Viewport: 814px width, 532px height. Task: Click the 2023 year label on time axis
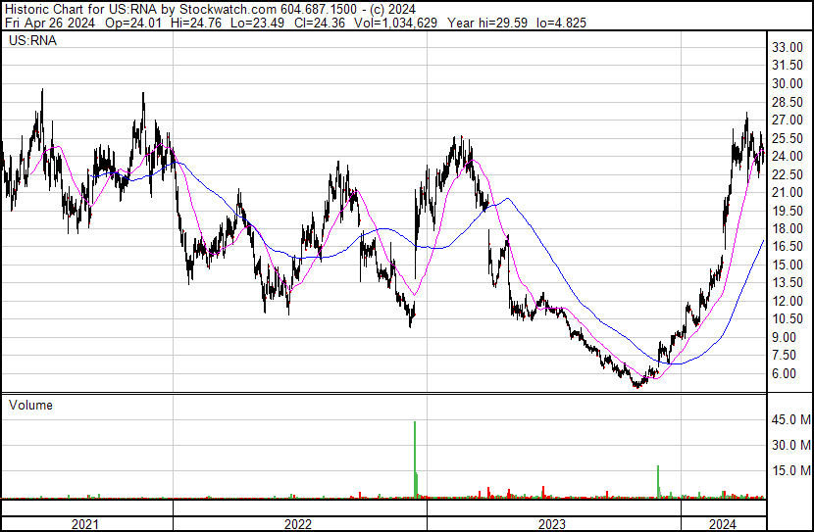coord(551,524)
